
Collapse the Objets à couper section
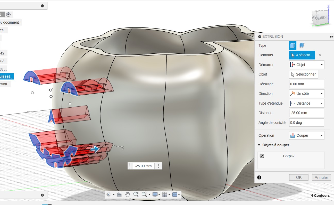pos(259,145)
